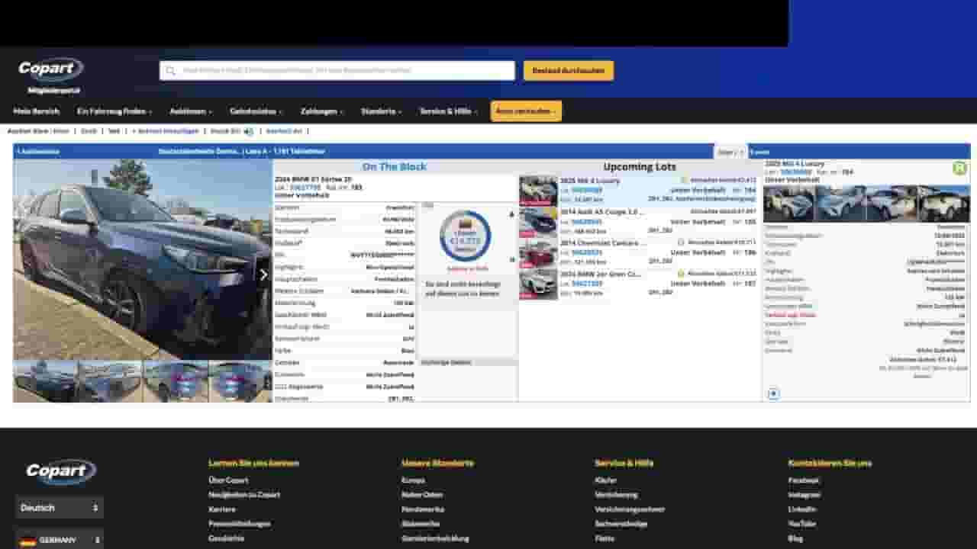Open the first MG 4 photo in the right panel
This screenshot has height=549, width=977.
click(x=789, y=204)
